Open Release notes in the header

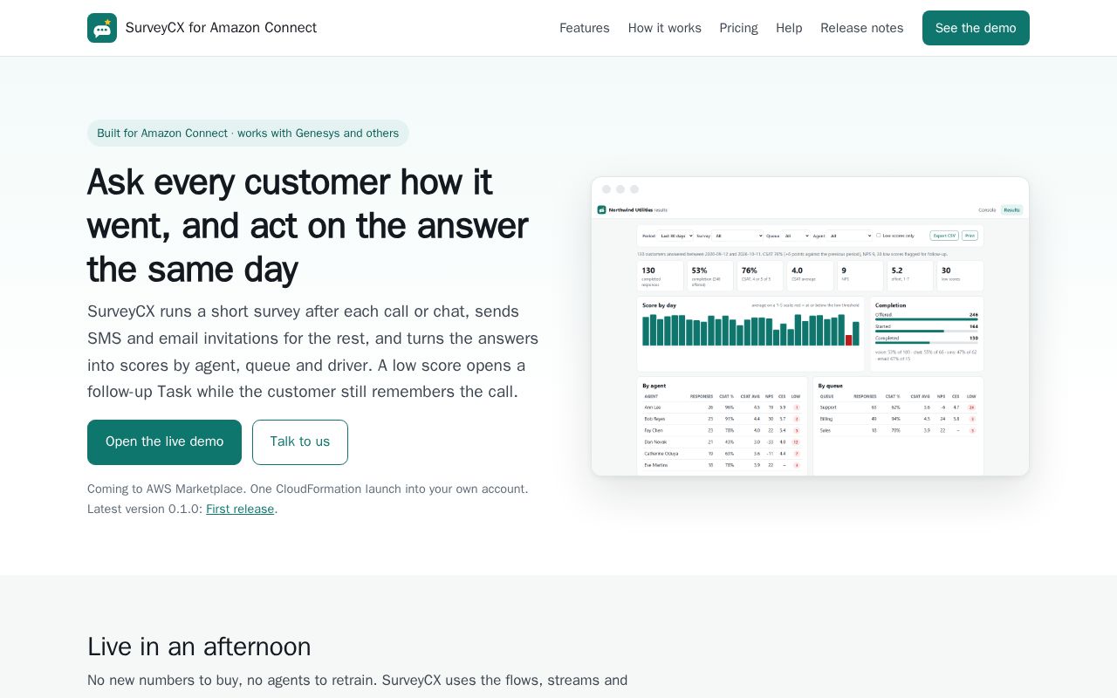click(862, 28)
